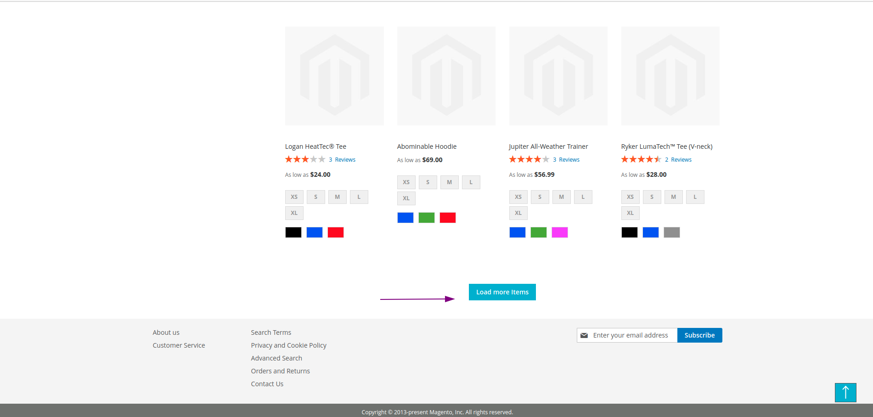The image size is (873, 417).
Task: Open Jupiter All-Weather Trainer product image
Action: [x=558, y=76]
